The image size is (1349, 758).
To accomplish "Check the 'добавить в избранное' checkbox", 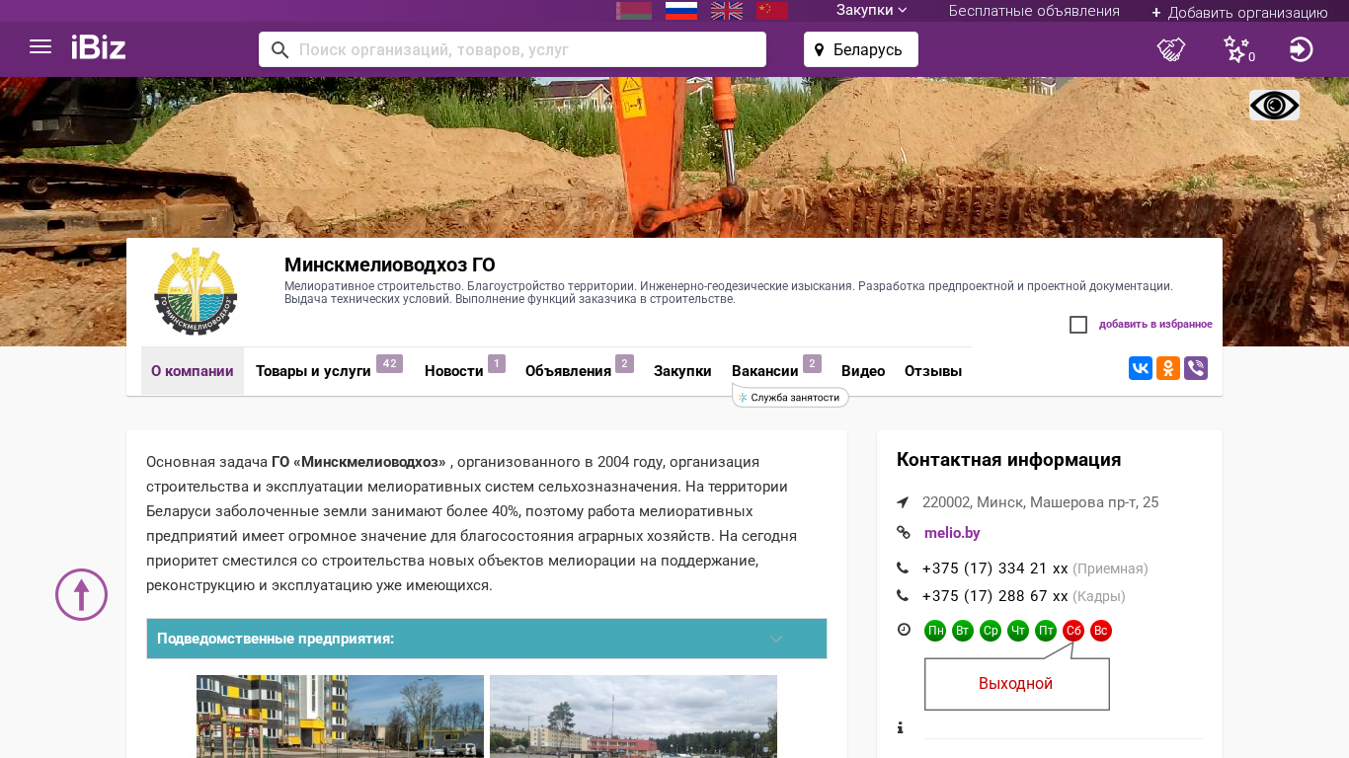I will click(1078, 325).
